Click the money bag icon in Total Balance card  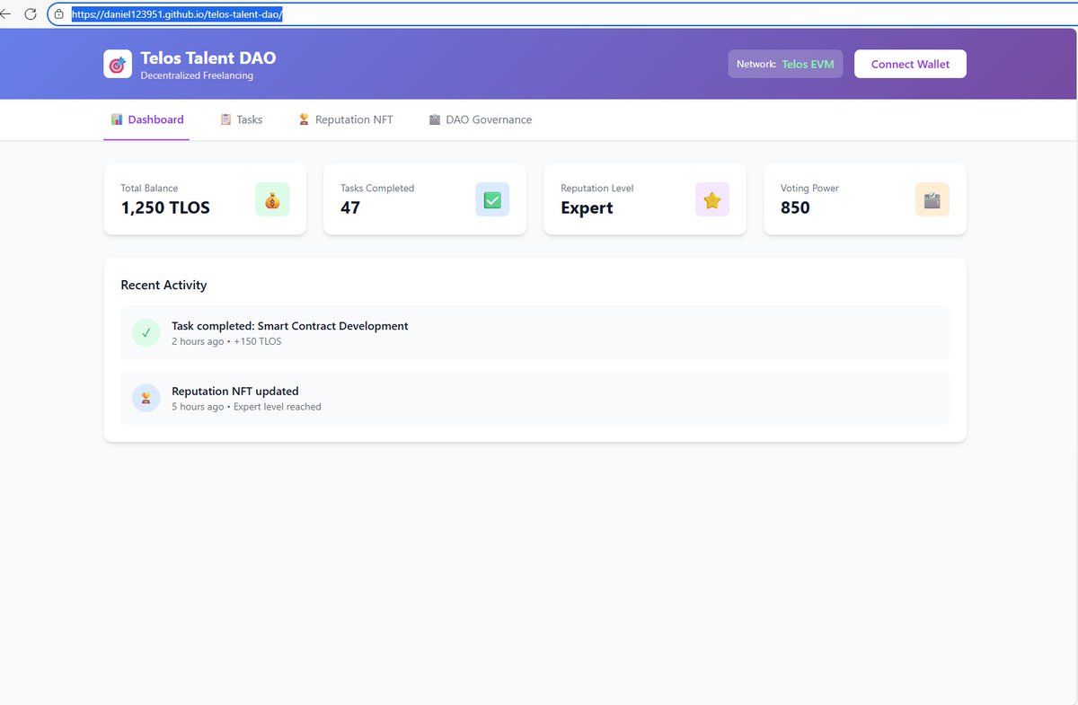point(272,199)
